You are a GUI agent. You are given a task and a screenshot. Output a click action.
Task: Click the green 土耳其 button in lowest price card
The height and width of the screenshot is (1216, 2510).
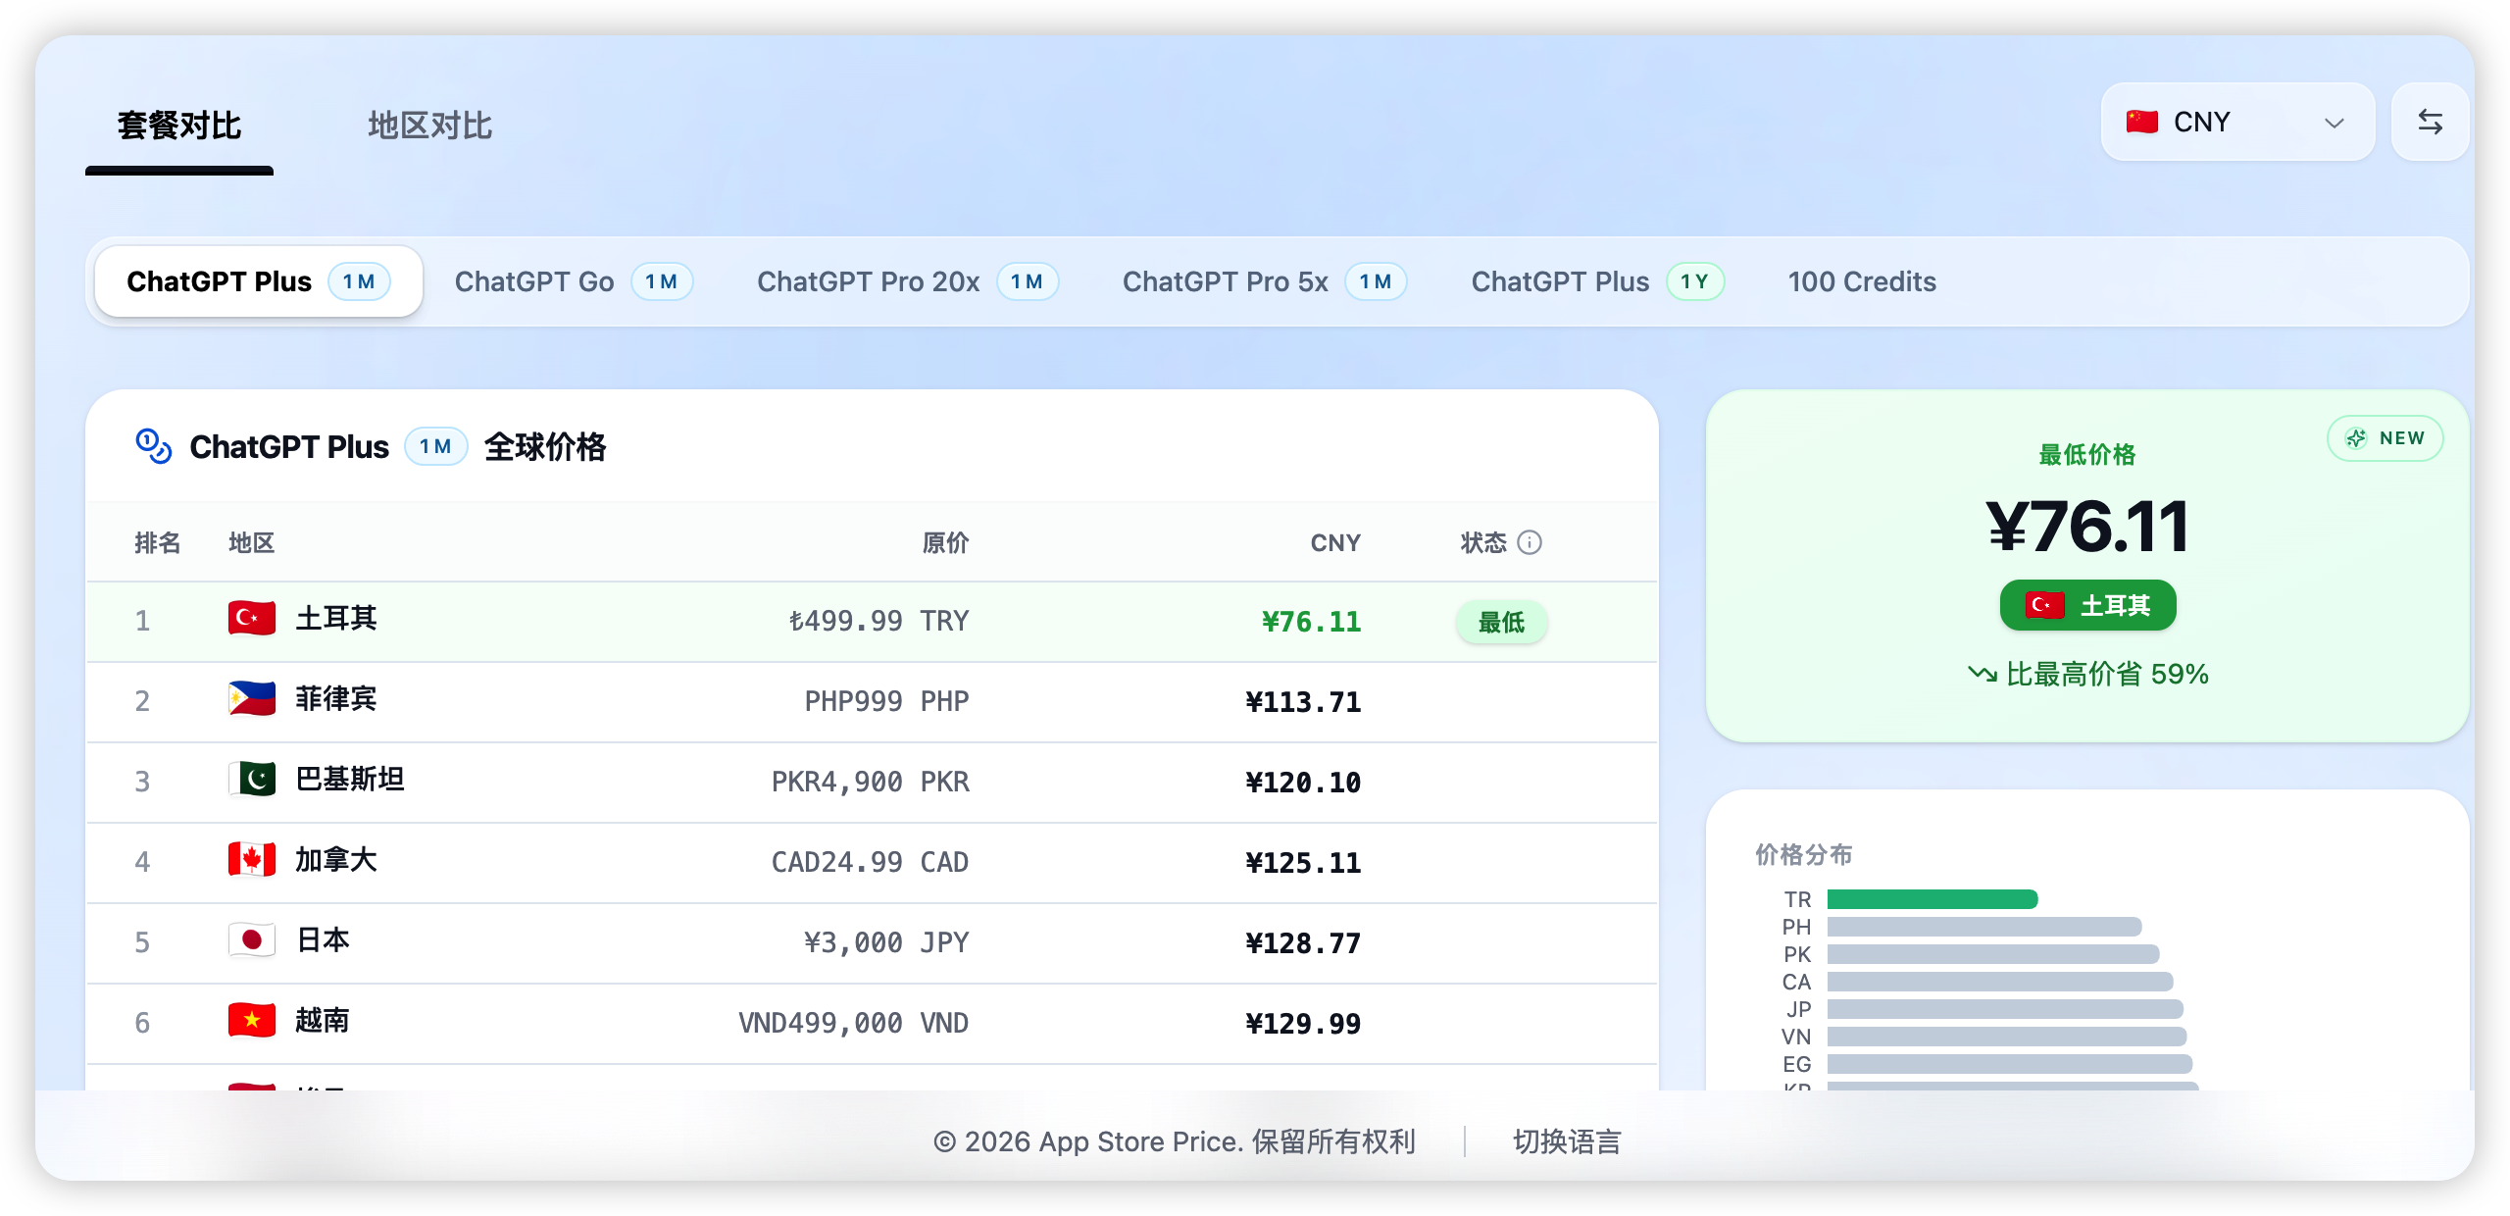tap(2087, 605)
